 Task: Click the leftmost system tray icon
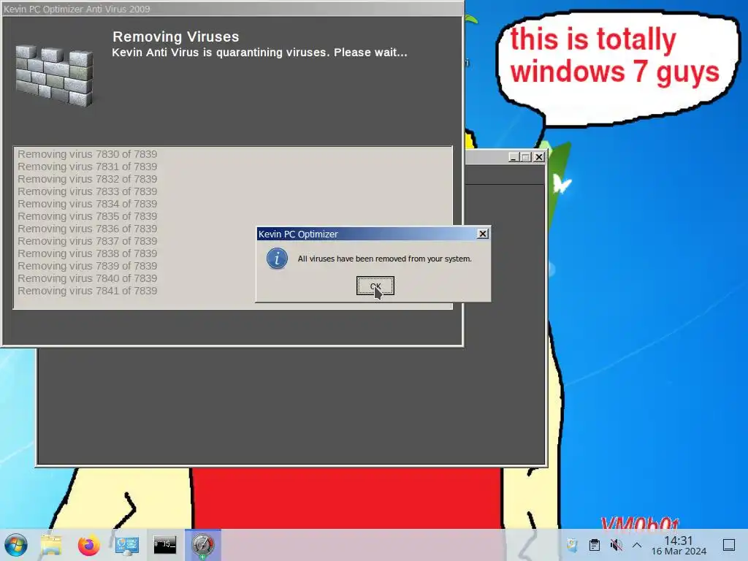[x=573, y=545]
